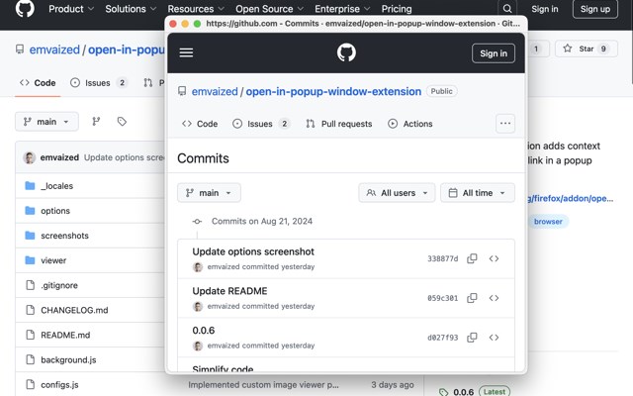The height and width of the screenshot is (396, 633).
Task: Open the three-dots more menu in popup
Action: pyautogui.click(x=505, y=123)
